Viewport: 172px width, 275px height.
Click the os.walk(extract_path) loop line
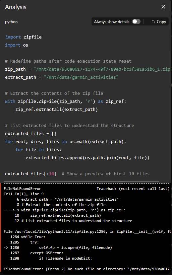point(65,141)
